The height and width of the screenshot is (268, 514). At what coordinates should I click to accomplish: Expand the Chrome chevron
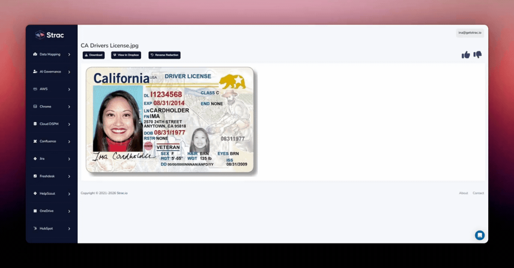(69, 107)
